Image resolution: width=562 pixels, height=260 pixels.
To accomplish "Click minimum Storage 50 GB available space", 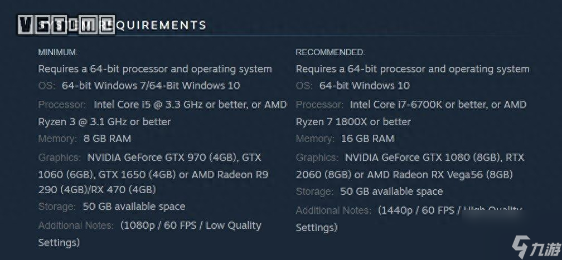I will (134, 207).
